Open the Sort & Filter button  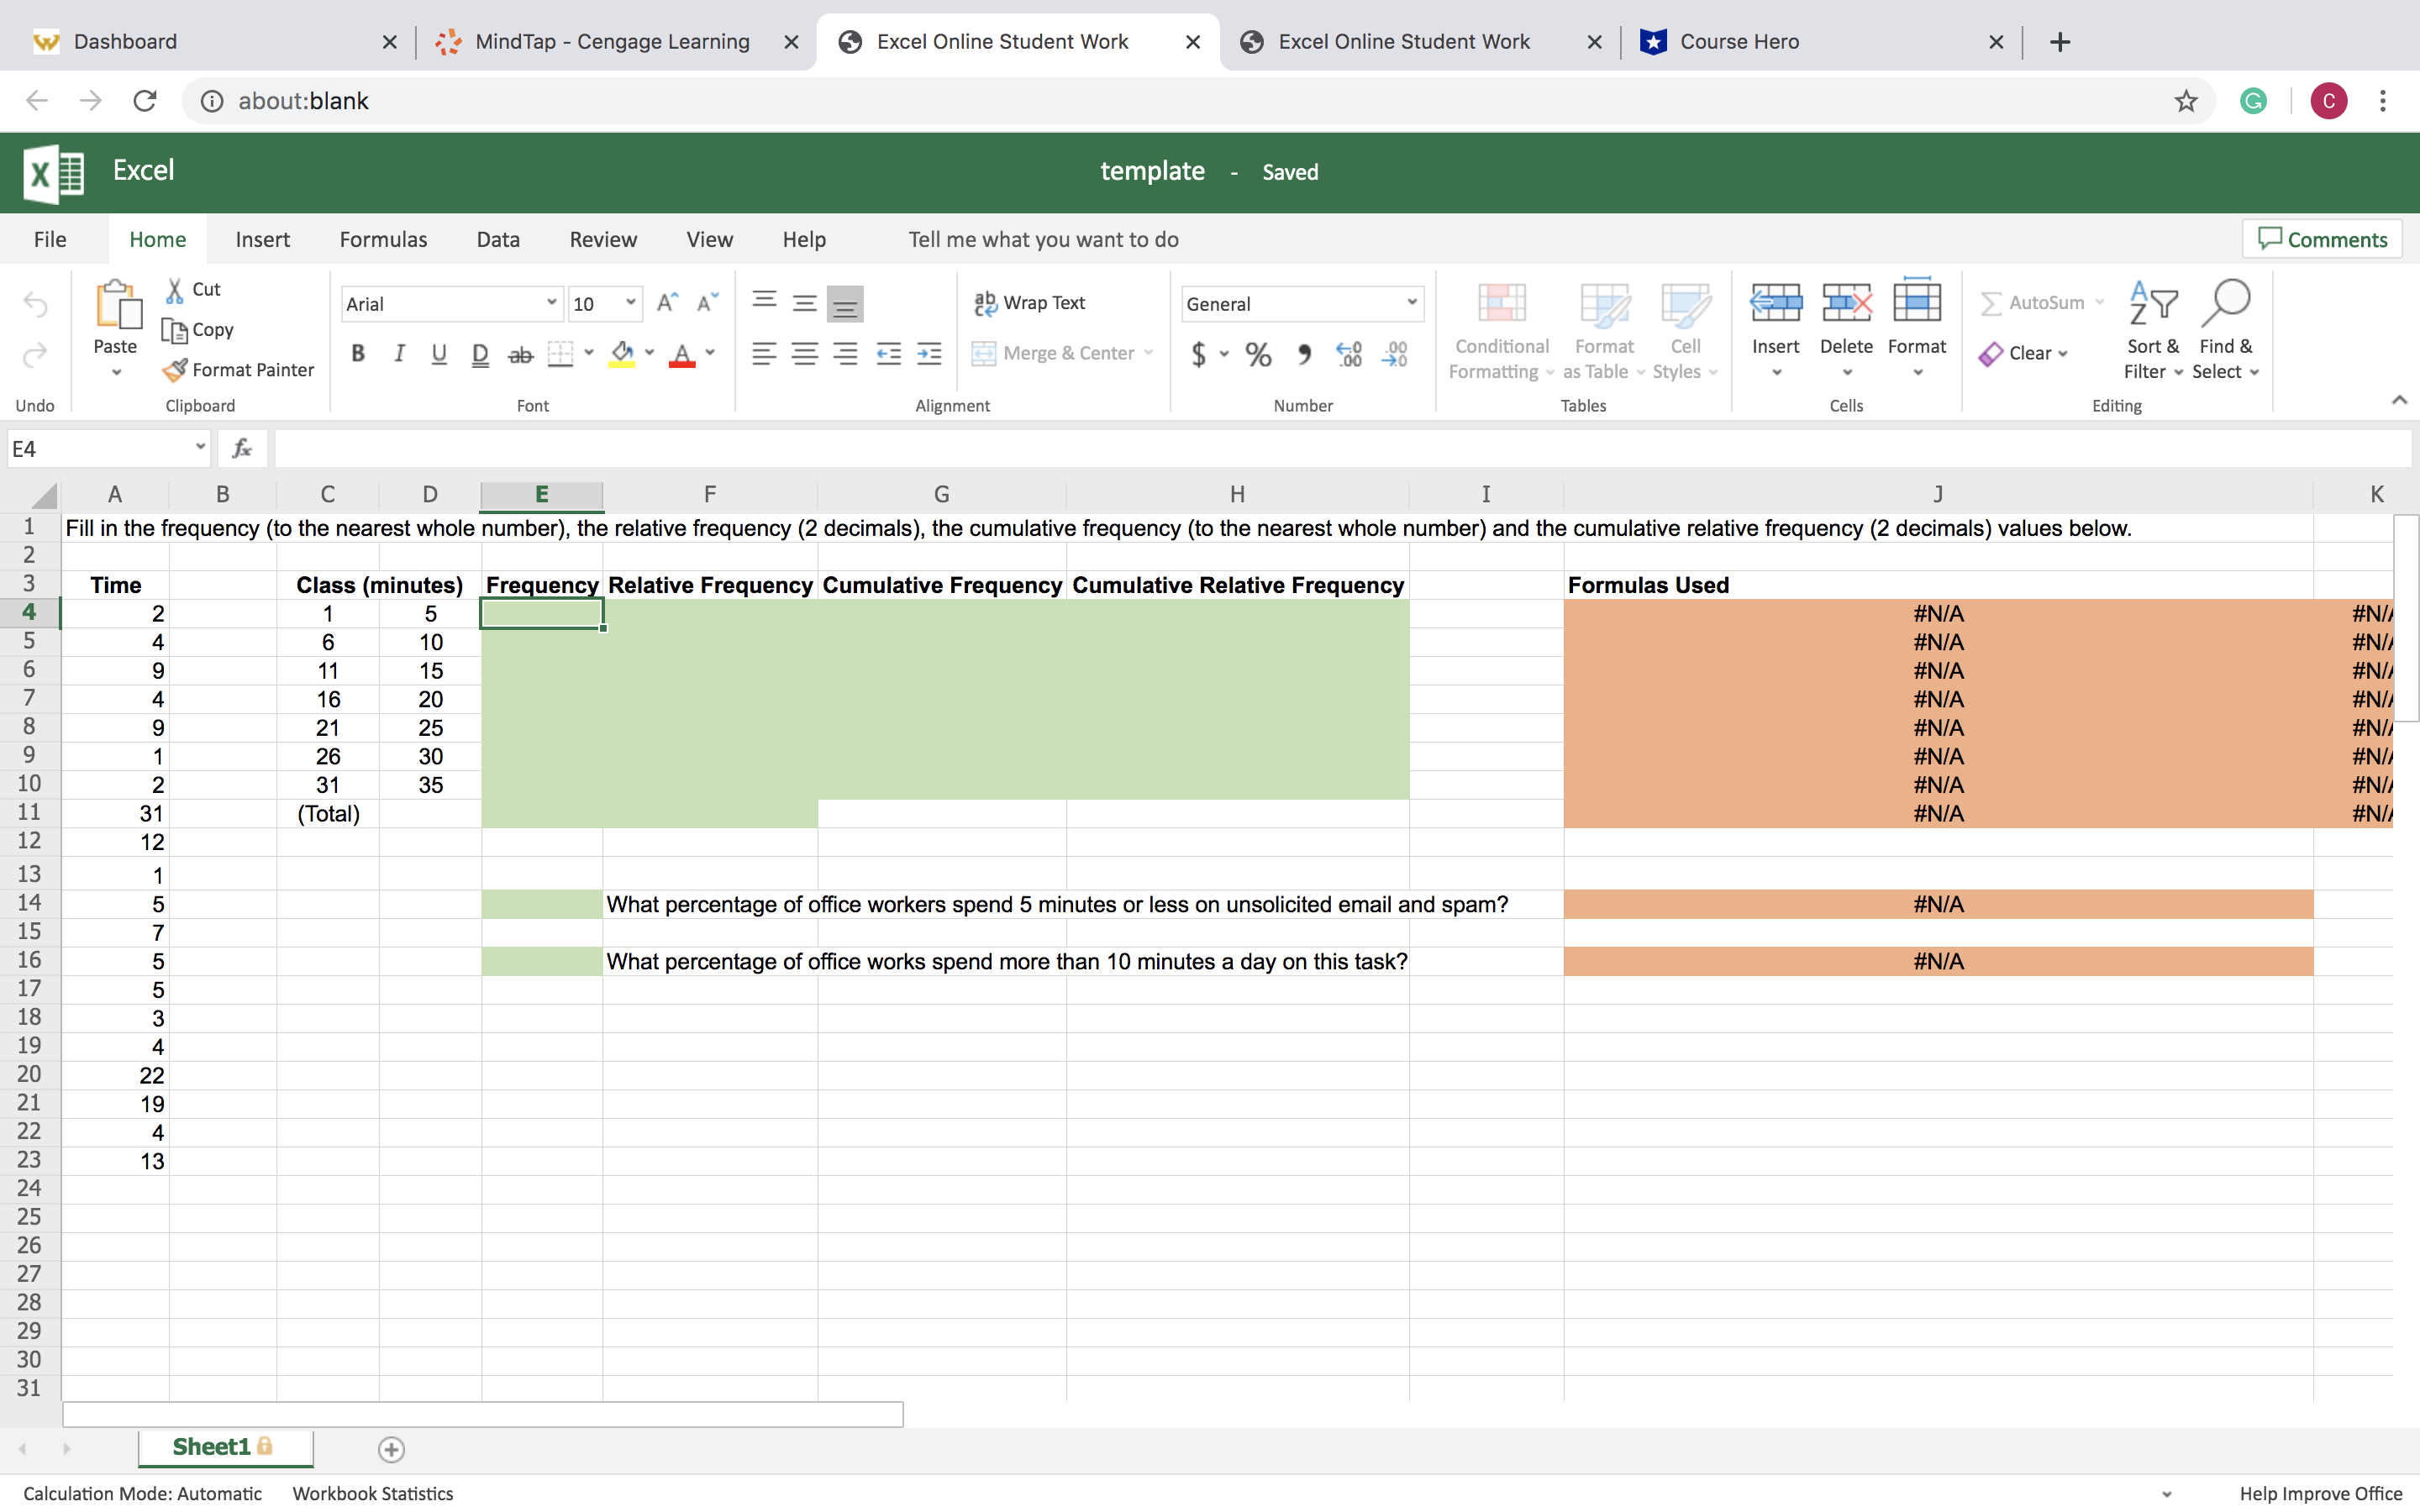click(x=2153, y=330)
